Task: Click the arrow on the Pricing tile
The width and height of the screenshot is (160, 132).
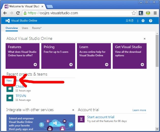Action: [x=71, y=64]
